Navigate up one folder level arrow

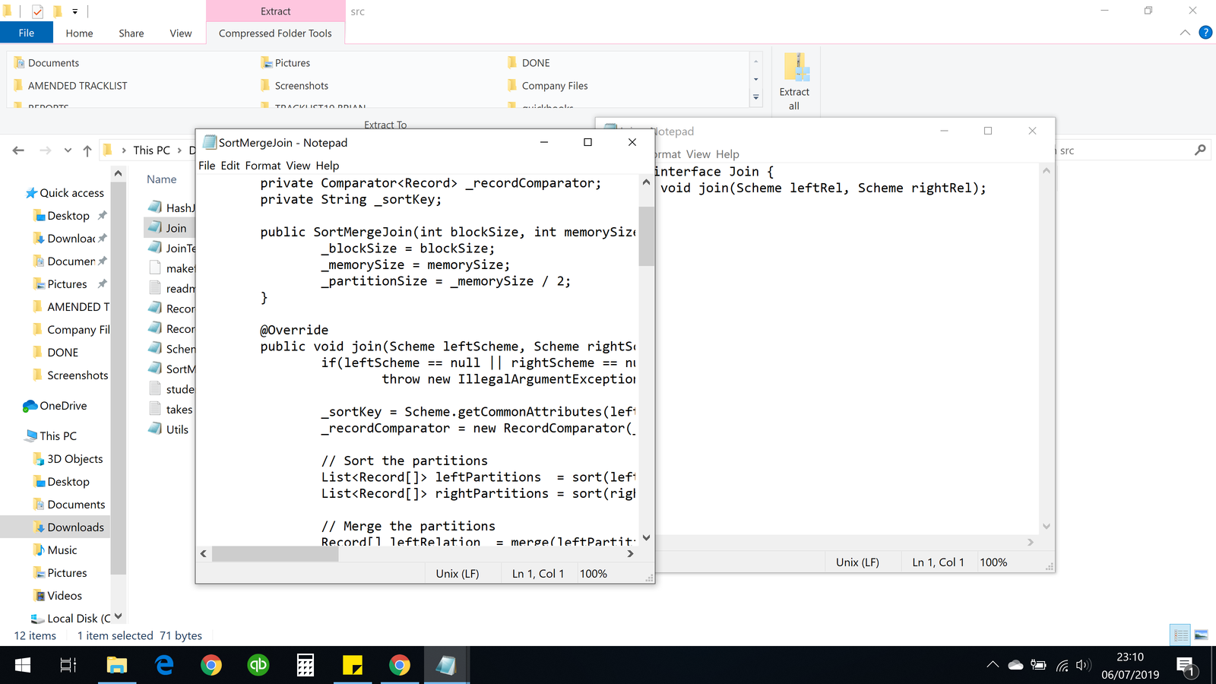(87, 150)
